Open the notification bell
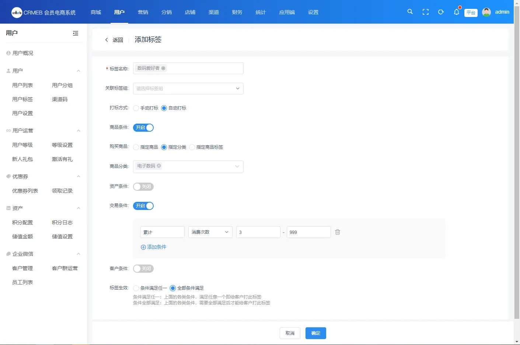This screenshot has height=345, width=520. (x=456, y=12)
